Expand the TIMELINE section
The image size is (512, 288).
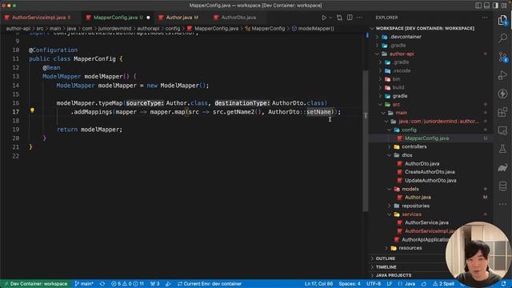pos(386,267)
